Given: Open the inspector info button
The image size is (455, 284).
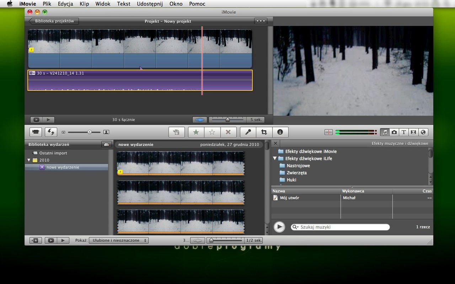Looking at the screenshot, I should click(x=280, y=132).
